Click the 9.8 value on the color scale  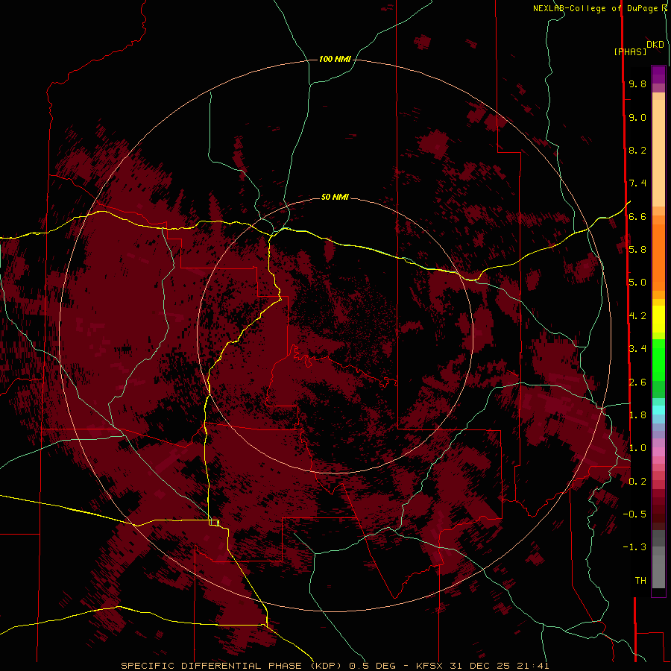(x=637, y=84)
